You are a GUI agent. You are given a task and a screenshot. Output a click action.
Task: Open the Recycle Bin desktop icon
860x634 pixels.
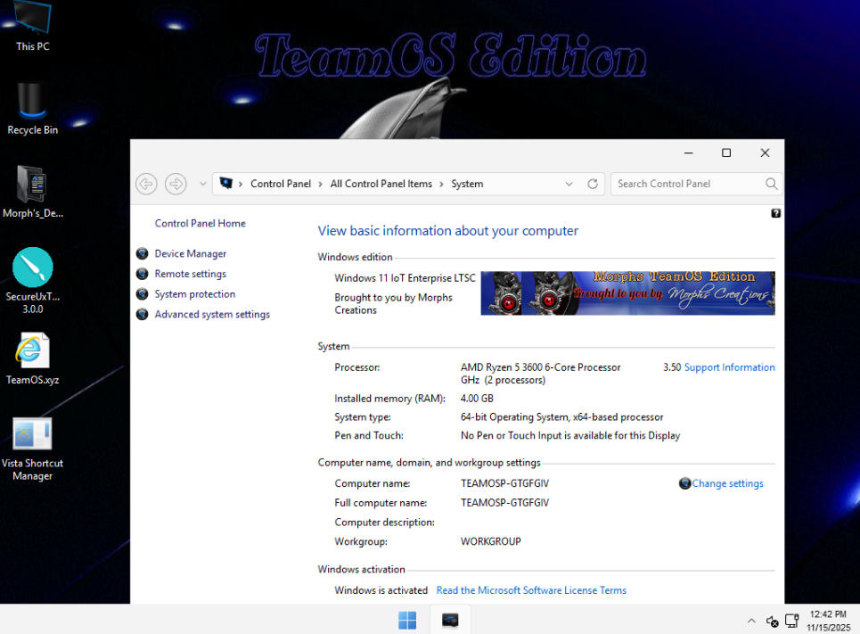(32, 103)
